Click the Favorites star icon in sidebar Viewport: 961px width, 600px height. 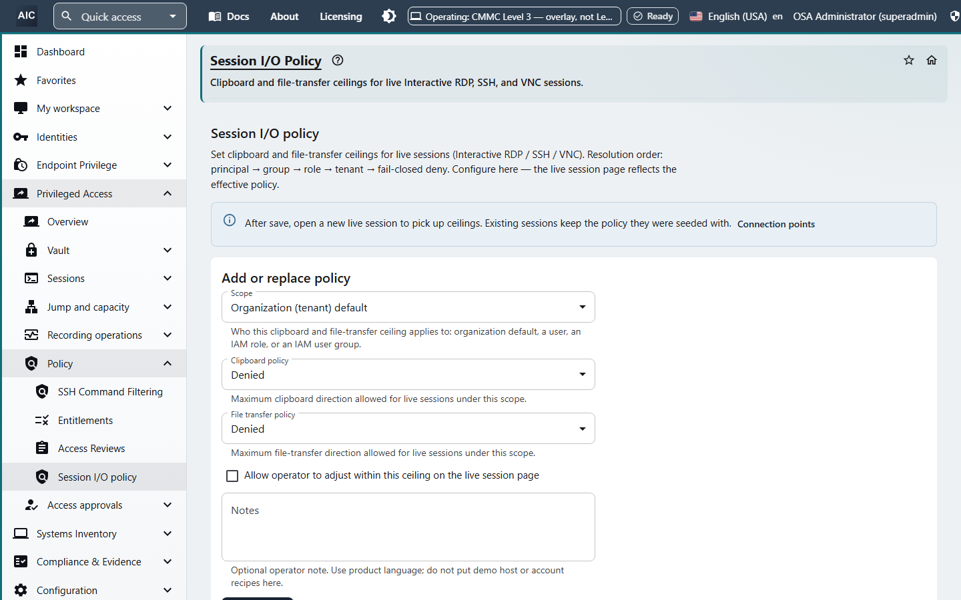pyautogui.click(x=21, y=80)
